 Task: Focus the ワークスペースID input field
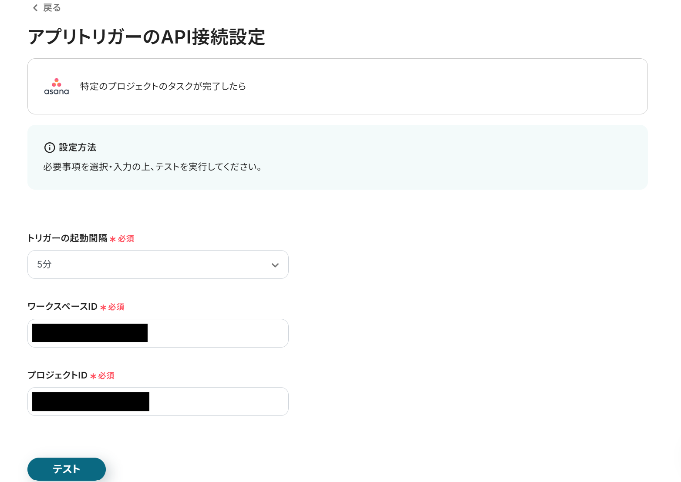pos(218,333)
